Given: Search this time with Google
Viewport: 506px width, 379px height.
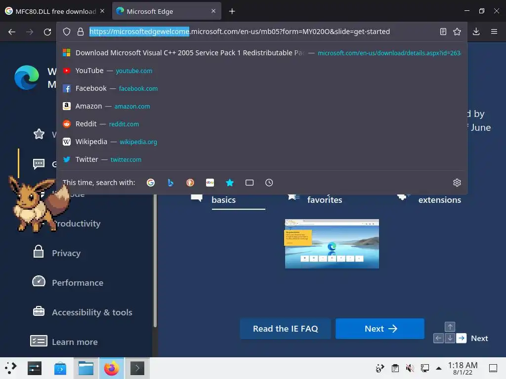Looking at the screenshot, I should (x=151, y=183).
